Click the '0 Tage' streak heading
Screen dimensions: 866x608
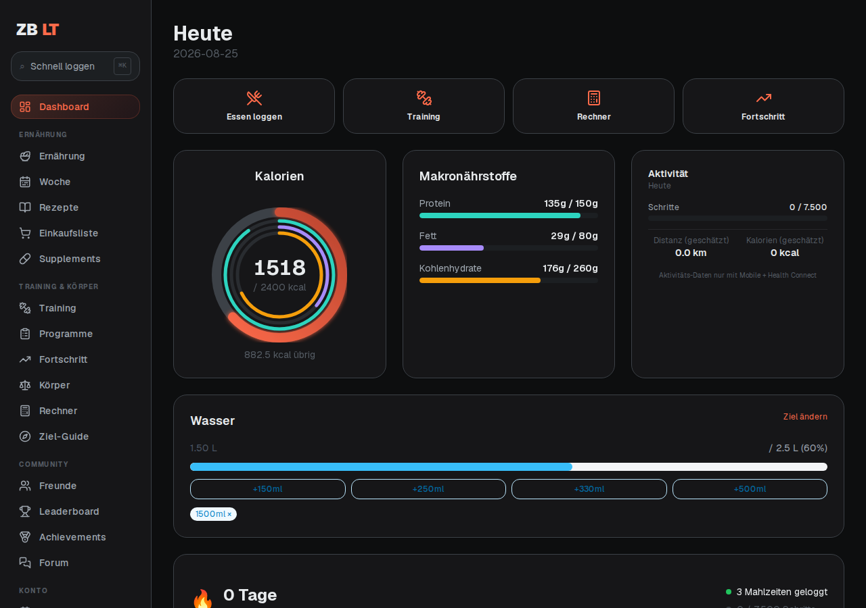point(250,595)
